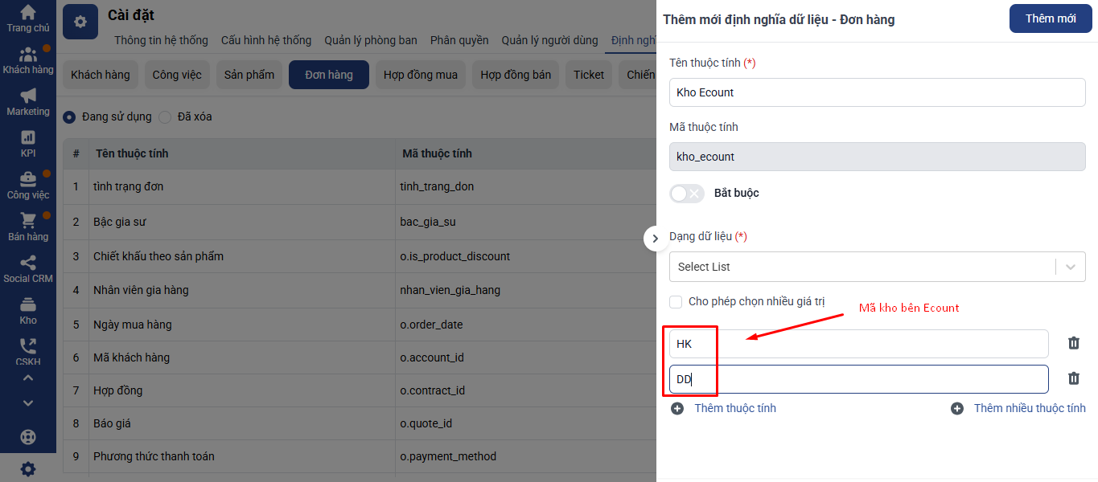Go to Marketing megaphone icon
The width and height of the screenshot is (1098, 482).
click(x=28, y=96)
